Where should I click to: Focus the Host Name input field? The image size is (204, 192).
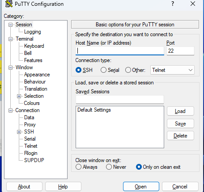(x=120, y=51)
